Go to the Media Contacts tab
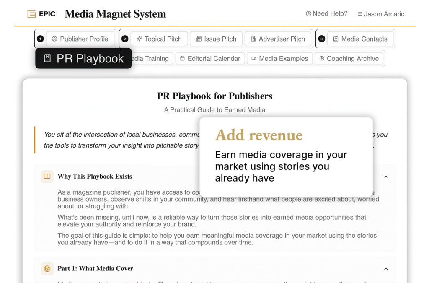429x283 pixels. click(x=360, y=39)
